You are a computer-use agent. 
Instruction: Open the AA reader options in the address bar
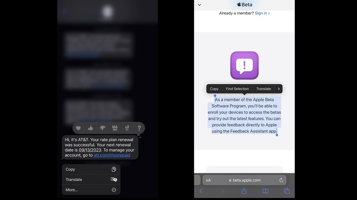click(x=208, y=180)
